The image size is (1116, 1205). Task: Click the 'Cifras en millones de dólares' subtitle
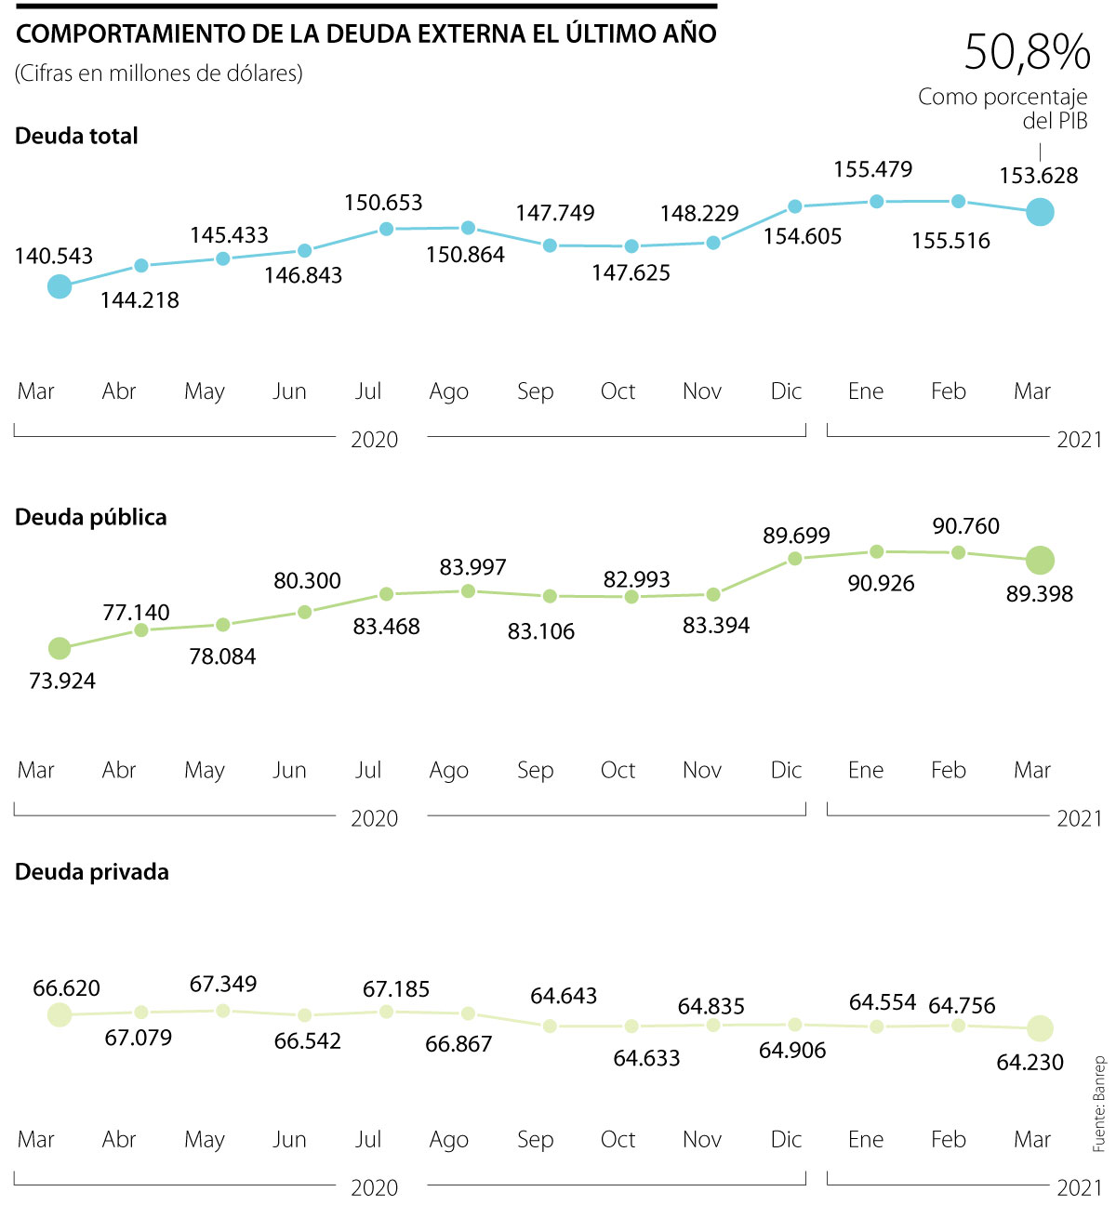click(159, 73)
